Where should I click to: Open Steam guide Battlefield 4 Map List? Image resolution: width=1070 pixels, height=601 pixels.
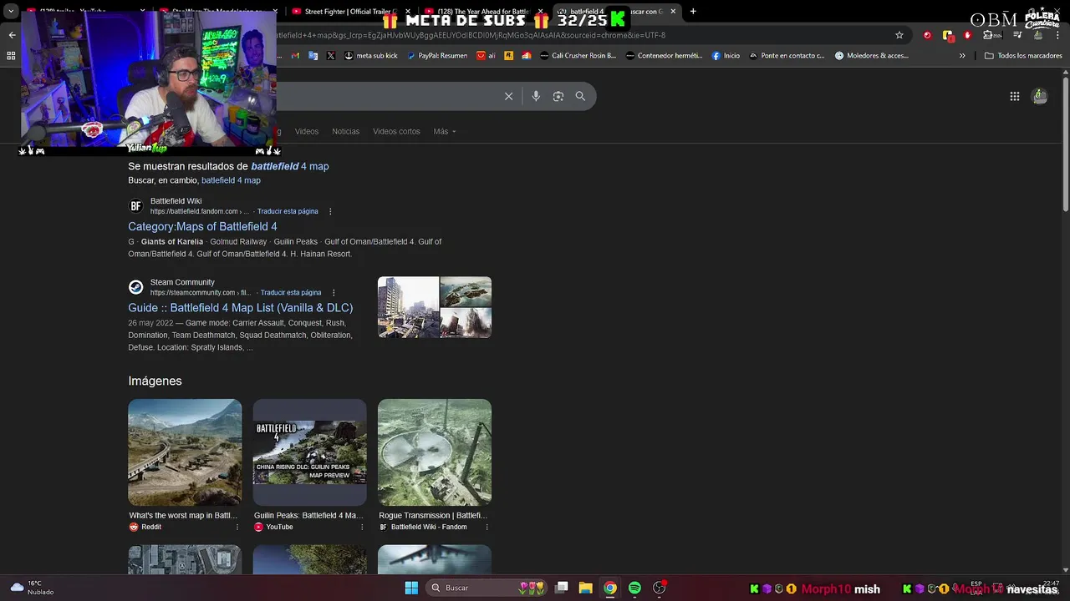(241, 308)
